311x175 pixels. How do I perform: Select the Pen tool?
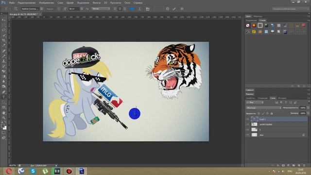pyautogui.click(x=3, y=92)
